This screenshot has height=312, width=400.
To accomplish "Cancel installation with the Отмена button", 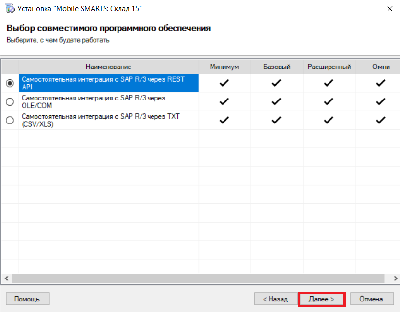I will [x=371, y=299].
